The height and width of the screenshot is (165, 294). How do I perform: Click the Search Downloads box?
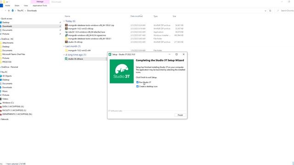(285, 11)
